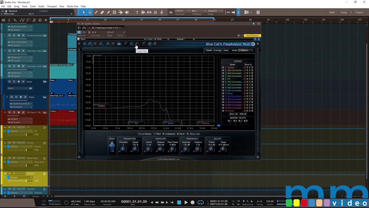The image size is (369, 208).
Task: Click the Record button in transport
Action: 193,203
